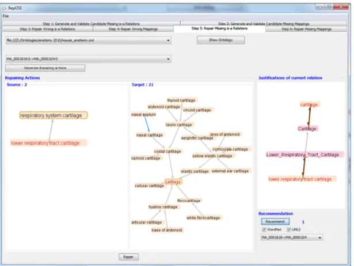Click the Recommend button
This screenshot has width=354, height=266.
click(275, 222)
